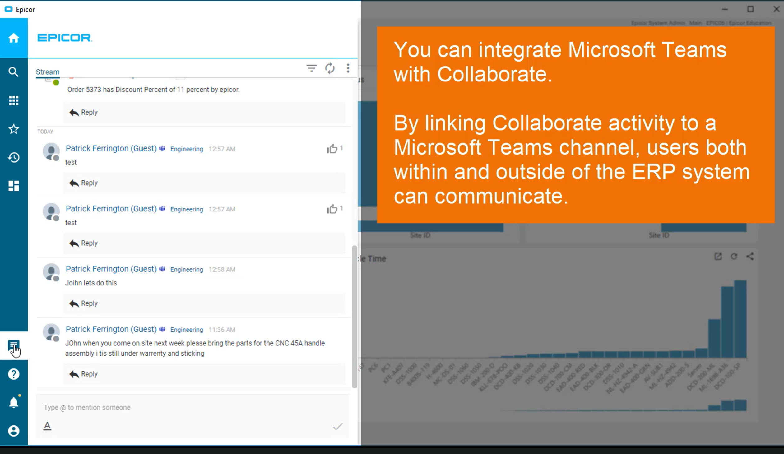This screenshot has height=454, width=784.
Task: Maximize the Epicor window
Action: (750, 9)
